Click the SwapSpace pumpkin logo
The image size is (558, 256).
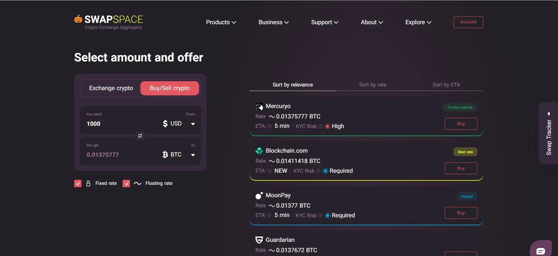point(78,19)
